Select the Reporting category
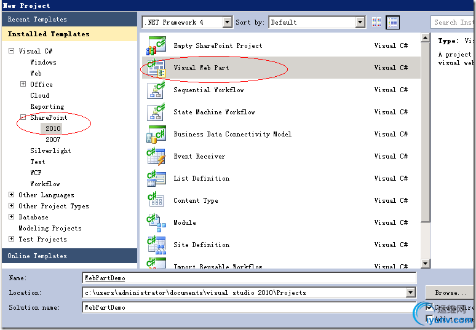 coord(47,106)
